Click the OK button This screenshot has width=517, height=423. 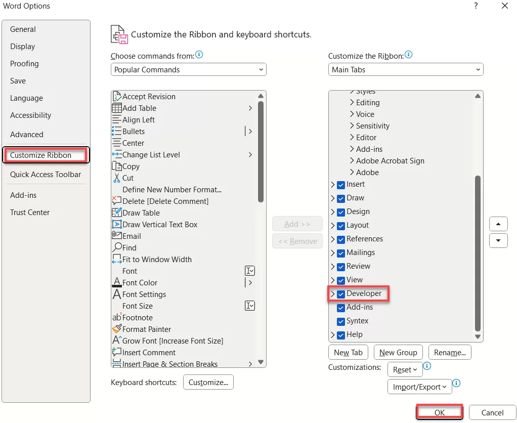click(439, 412)
